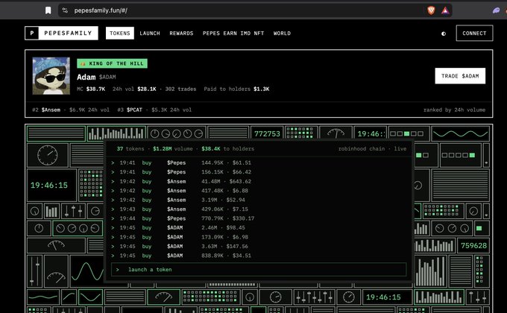
Task: Select $ADAM buy row 838.89K $34.51
Action: [x=259, y=256]
